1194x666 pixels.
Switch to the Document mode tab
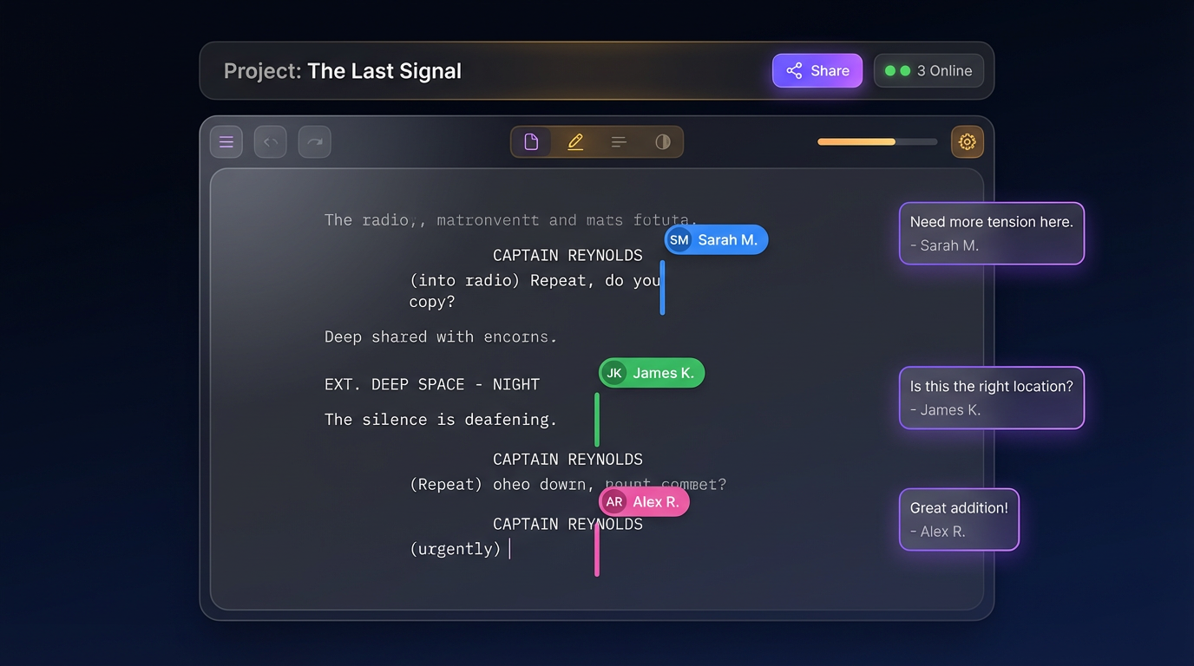[x=532, y=141]
